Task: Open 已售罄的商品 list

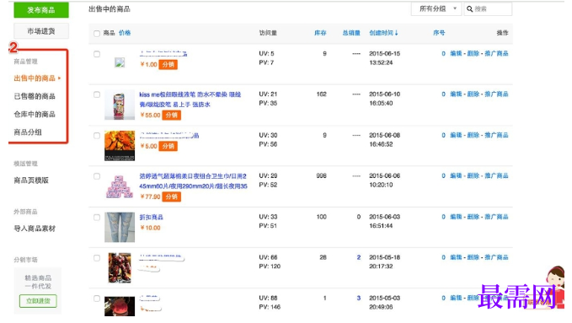Action: [x=35, y=96]
